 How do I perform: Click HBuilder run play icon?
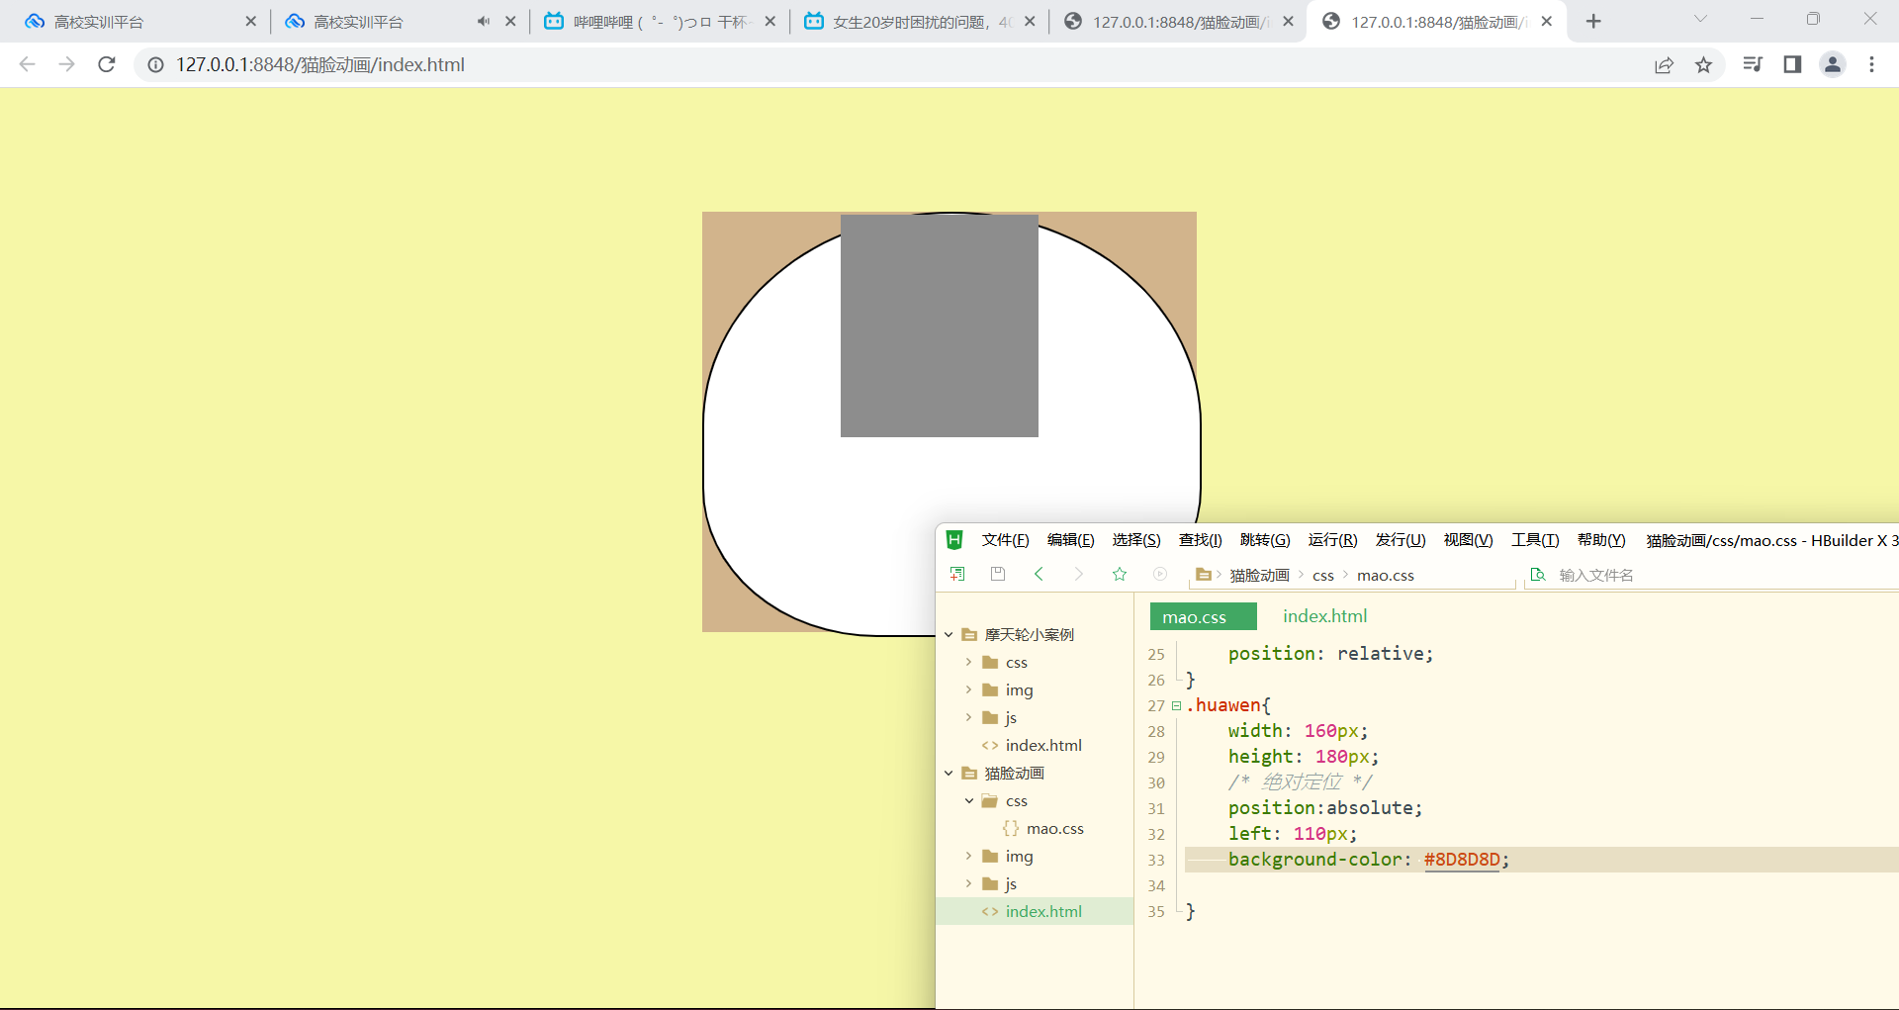click(1160, 574)
